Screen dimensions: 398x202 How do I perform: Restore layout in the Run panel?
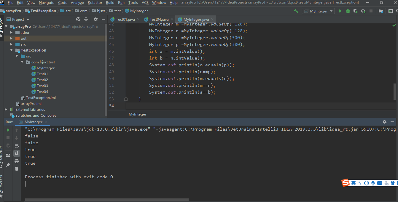pos(8,155)
